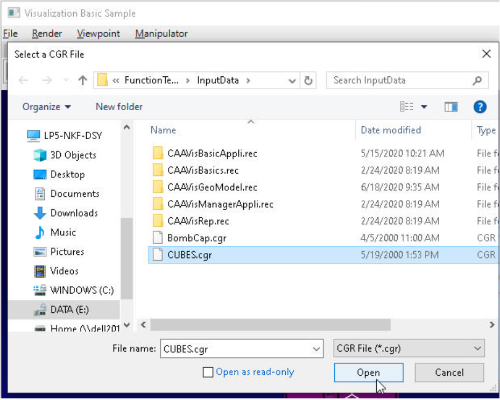Open the Viewpoint menu
This screenshot has height=400, width=500.
point(98,34)
